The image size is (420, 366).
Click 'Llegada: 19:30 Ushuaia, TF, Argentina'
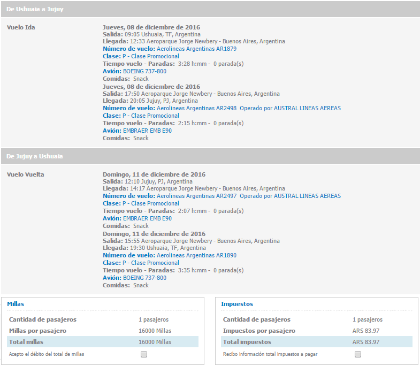pyautogui.click(x=154, y=248)
